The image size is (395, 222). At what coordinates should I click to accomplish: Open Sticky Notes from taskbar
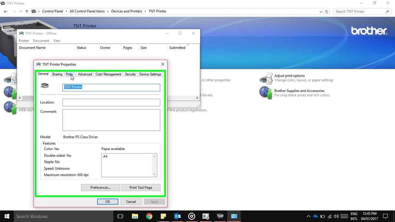[x=163, y=216]
